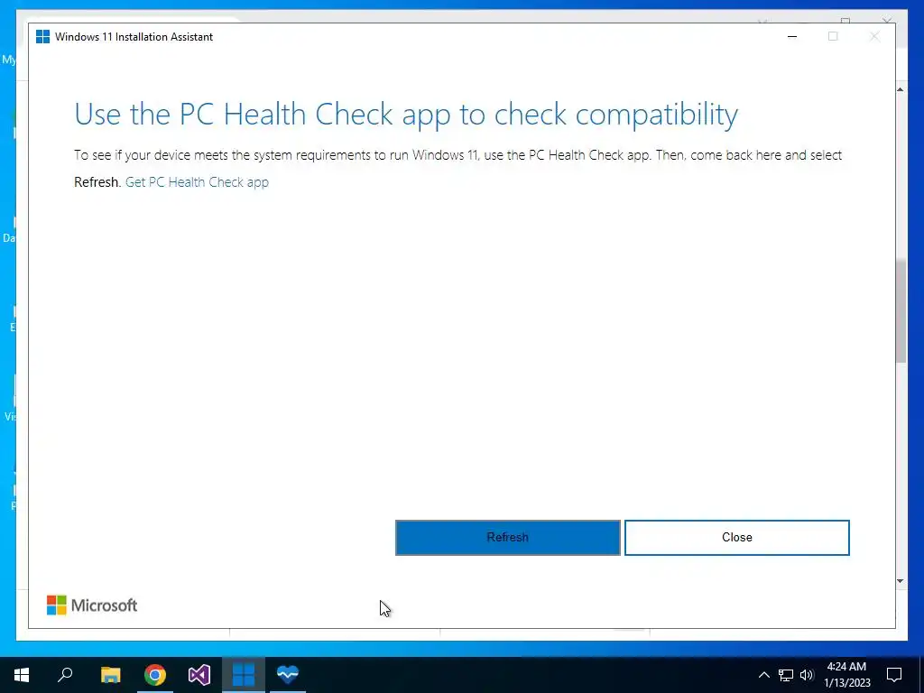Viewport: 924px width, 693px height.
Task: Open the notification center icon
Action: tap(894, 675)
